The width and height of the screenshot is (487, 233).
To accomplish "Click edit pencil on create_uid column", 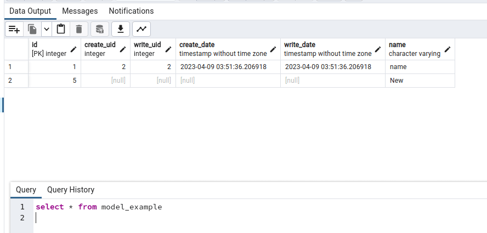I will pos(123,49).
